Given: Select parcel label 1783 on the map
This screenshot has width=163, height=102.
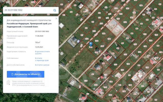Looking at the screenshot, I should 141,74.
